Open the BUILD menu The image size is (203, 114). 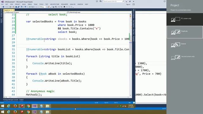(24, 4)
